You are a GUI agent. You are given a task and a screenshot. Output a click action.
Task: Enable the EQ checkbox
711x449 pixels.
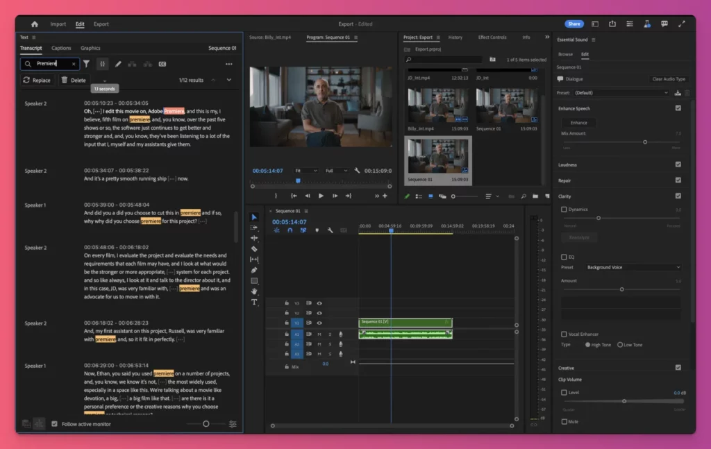pyautogui.click(x=564, y=257)
